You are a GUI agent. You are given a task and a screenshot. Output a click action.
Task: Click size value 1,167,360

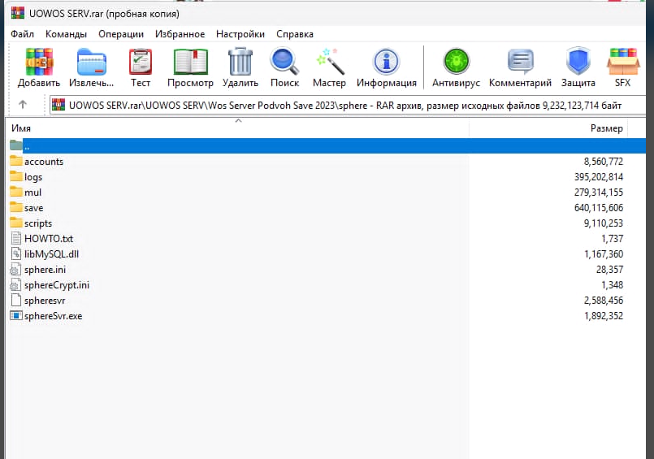pos(604,254)
